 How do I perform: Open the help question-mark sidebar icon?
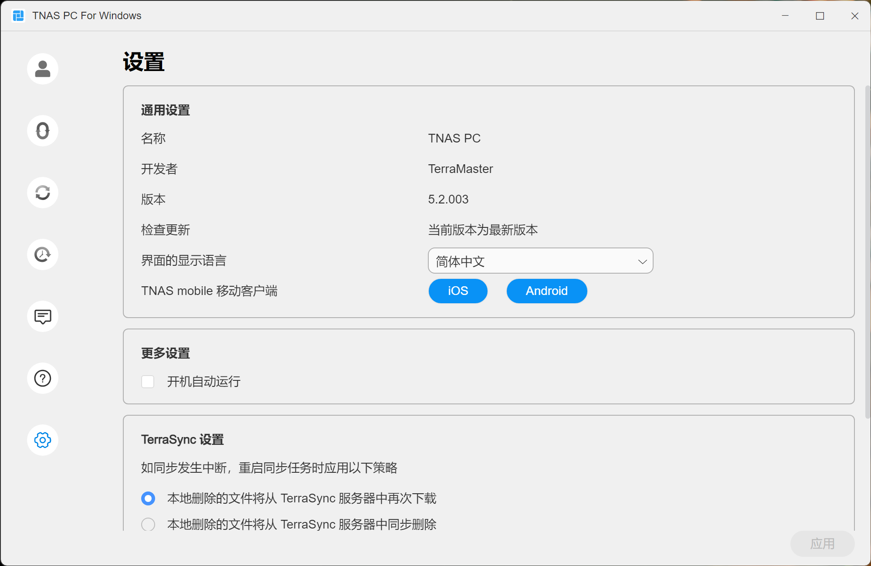(43, 378)
